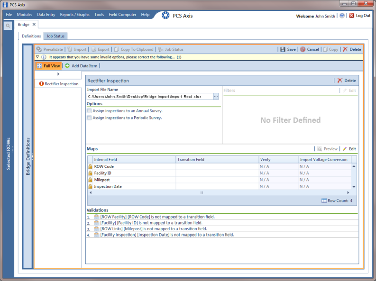Image resolution: width=376 pixels, height=281 pixels.
Task: Open the Data Entry menu
Action: pyautogui.click(x=46, y=15)
